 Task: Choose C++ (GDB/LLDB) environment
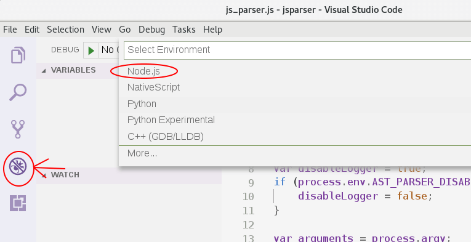coord(295,137)
